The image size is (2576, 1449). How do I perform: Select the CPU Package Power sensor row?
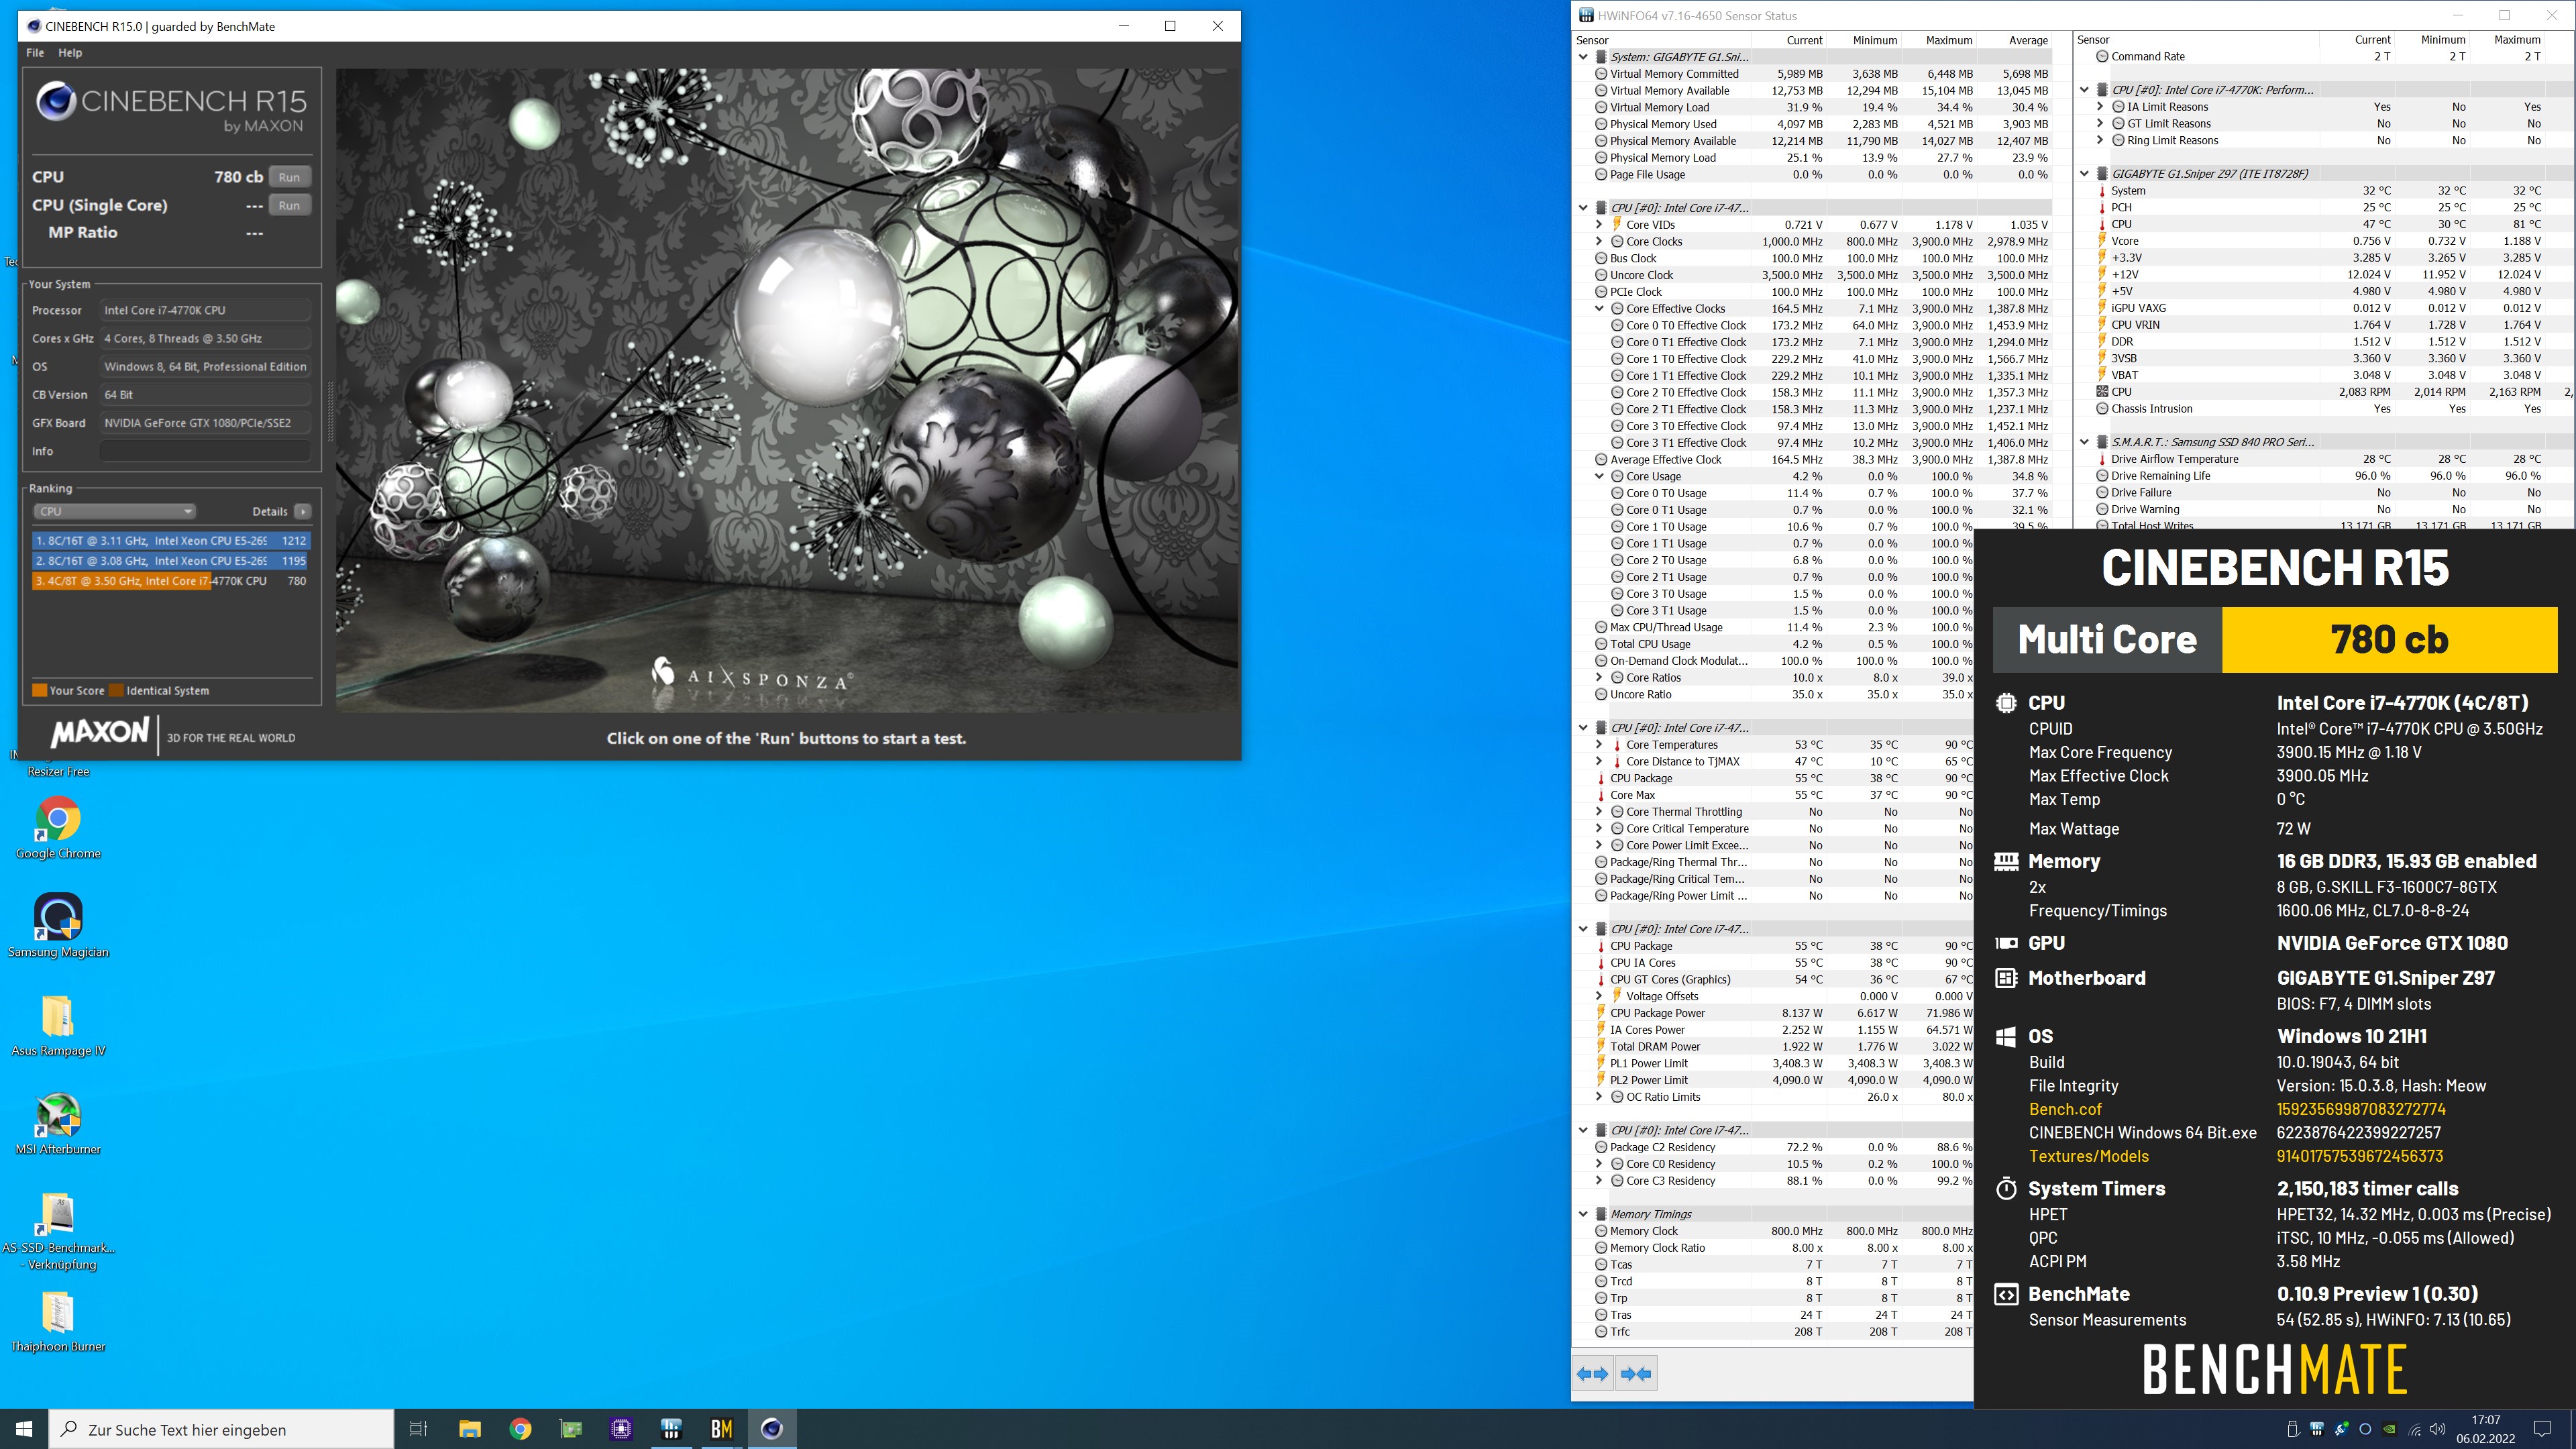(x=1774, y=1013)
